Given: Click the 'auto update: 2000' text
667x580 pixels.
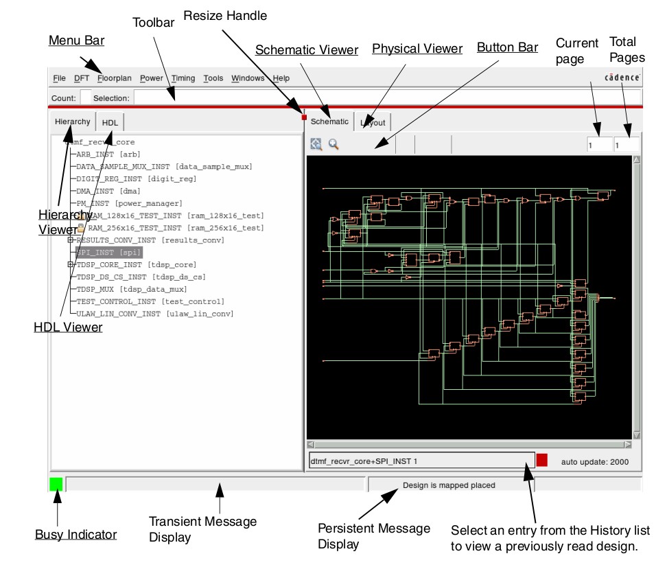Looking at the screenshot, I should [595, 462].
